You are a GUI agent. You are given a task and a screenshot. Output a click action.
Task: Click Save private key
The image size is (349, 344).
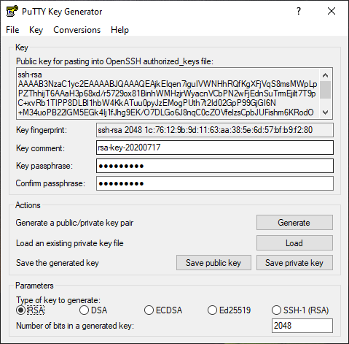coord(294,263)
